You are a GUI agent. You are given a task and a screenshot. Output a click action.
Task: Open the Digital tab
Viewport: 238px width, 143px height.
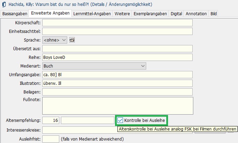176,14
